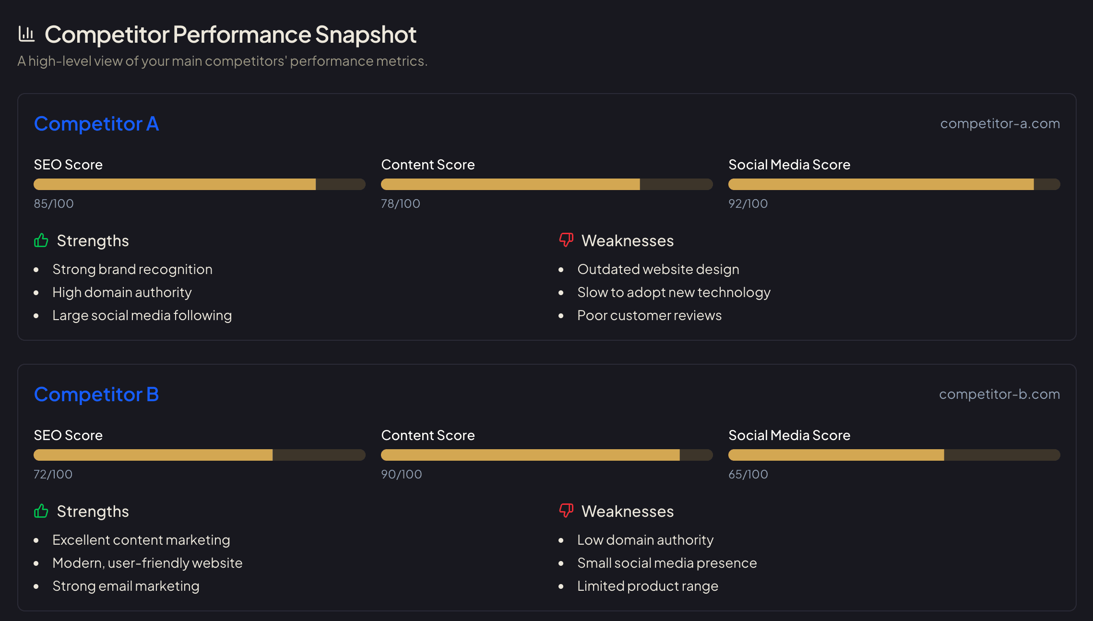The height and width of the screenshot is (621, 1093).
Task: Select the Weaknesses label under Competitor B
Action: click(x=628, y=511)
